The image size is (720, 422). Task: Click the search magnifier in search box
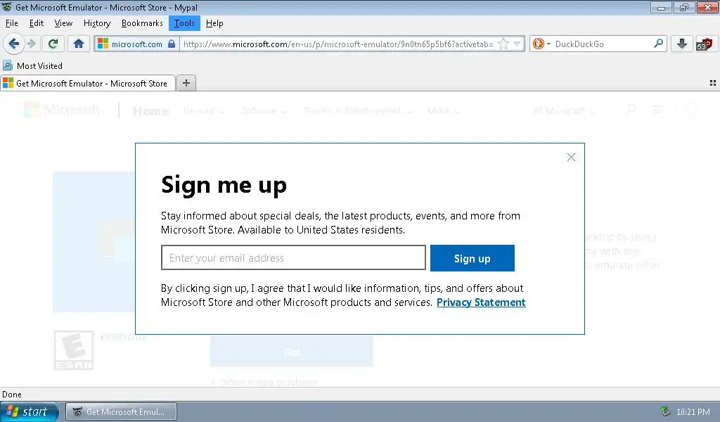pos(658,44)
